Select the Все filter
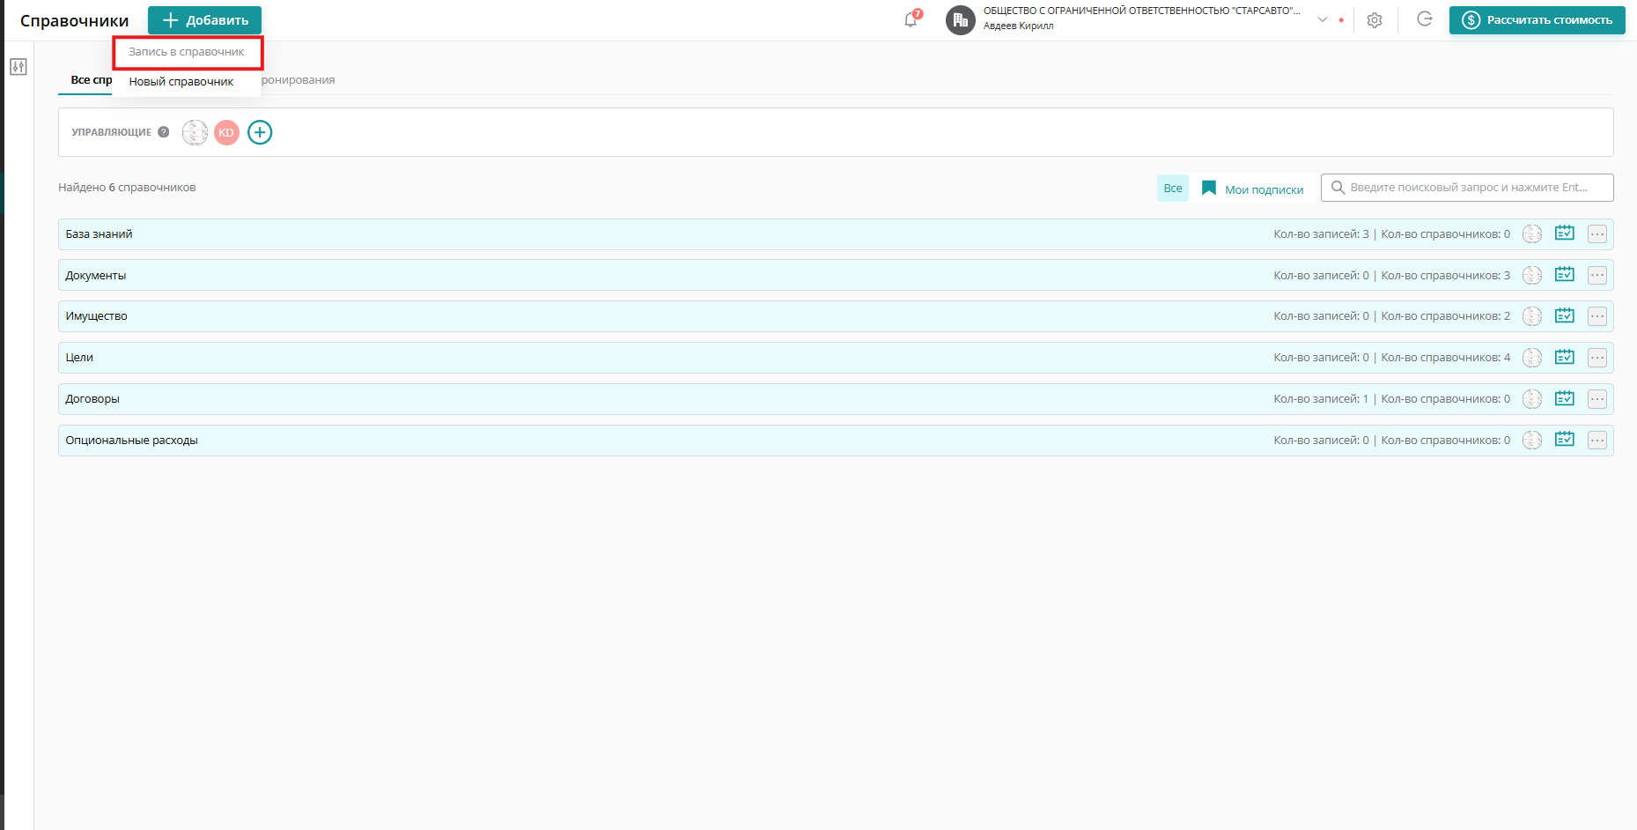1637x830 pixels. pyautogui.click(x=1172, y=189)
